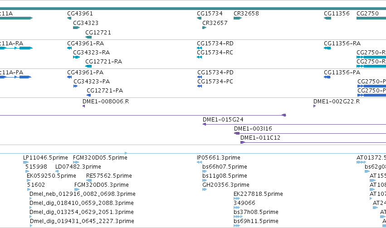Select the DME1-011C12 clone start arrow

243,142
